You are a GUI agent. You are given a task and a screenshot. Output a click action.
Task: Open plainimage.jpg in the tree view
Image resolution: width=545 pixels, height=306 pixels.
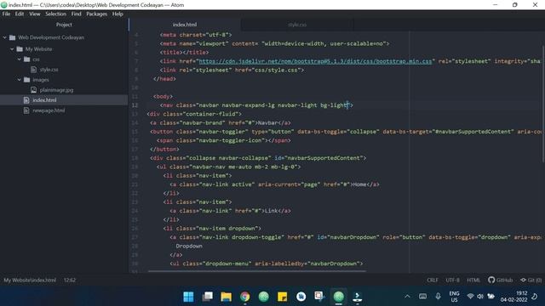pos(56,90)
